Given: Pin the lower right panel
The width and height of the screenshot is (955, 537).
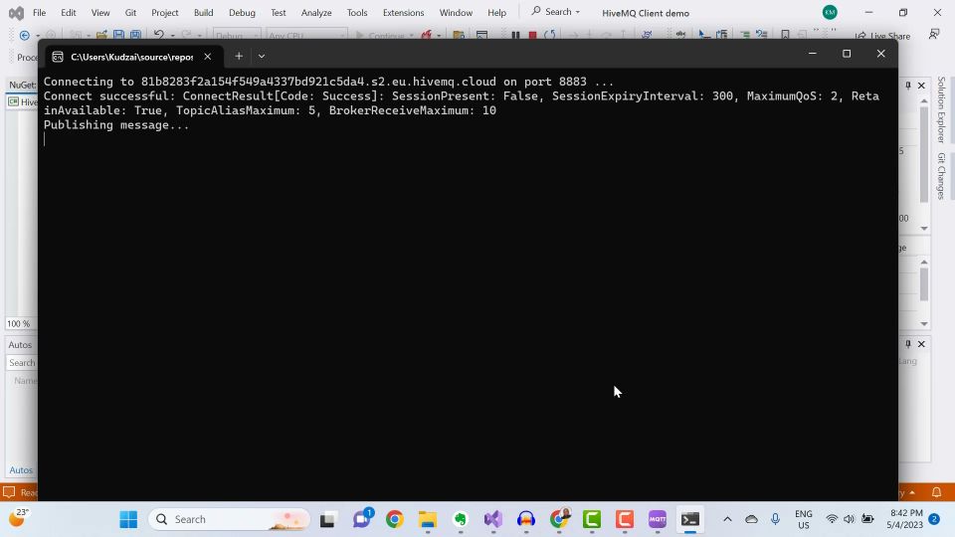Looking at the screenshot, I should tap(907, 344).
